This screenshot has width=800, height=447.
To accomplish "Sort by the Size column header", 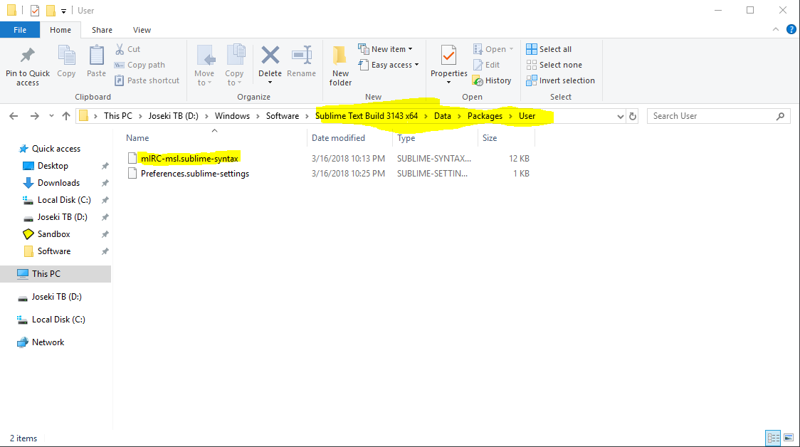I will tap(490, 138).
